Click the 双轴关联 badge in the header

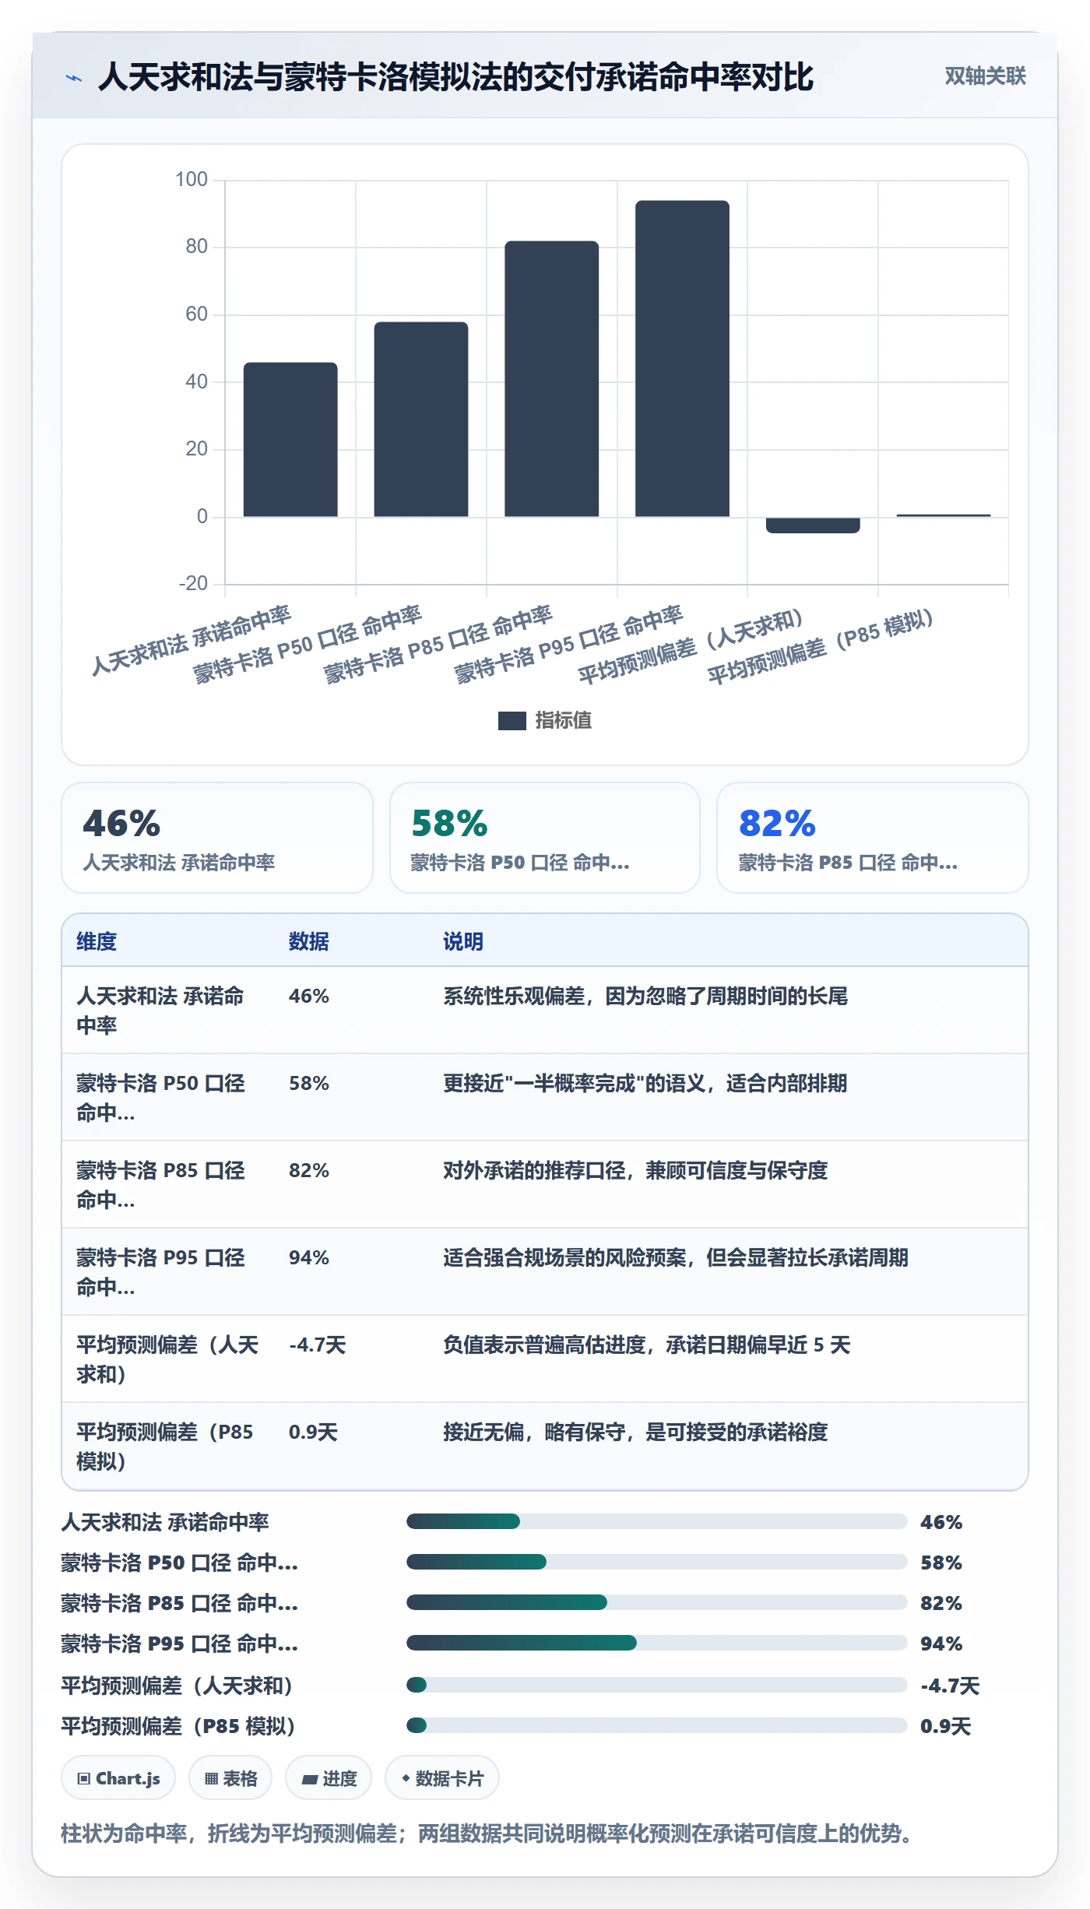tap(985, 76)
